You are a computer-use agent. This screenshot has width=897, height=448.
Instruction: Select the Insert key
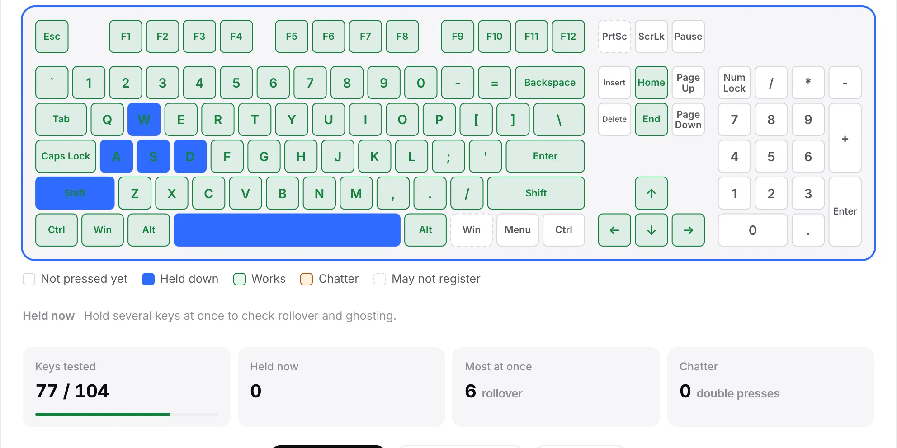pos(614,83)
